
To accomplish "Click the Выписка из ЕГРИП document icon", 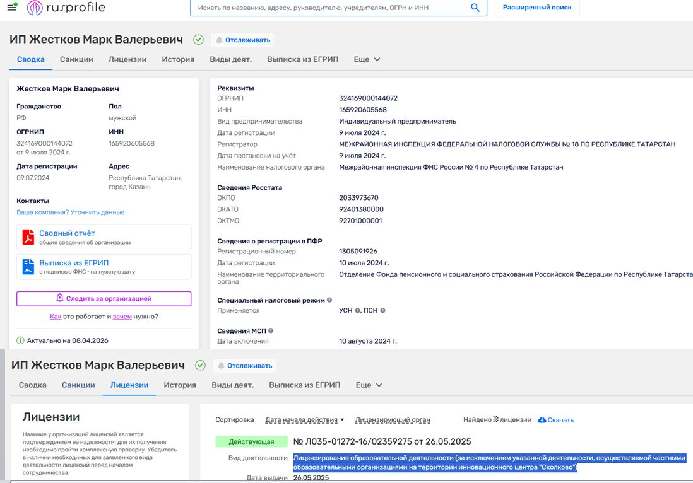I will pyautogui.click(x=28, y=267).
